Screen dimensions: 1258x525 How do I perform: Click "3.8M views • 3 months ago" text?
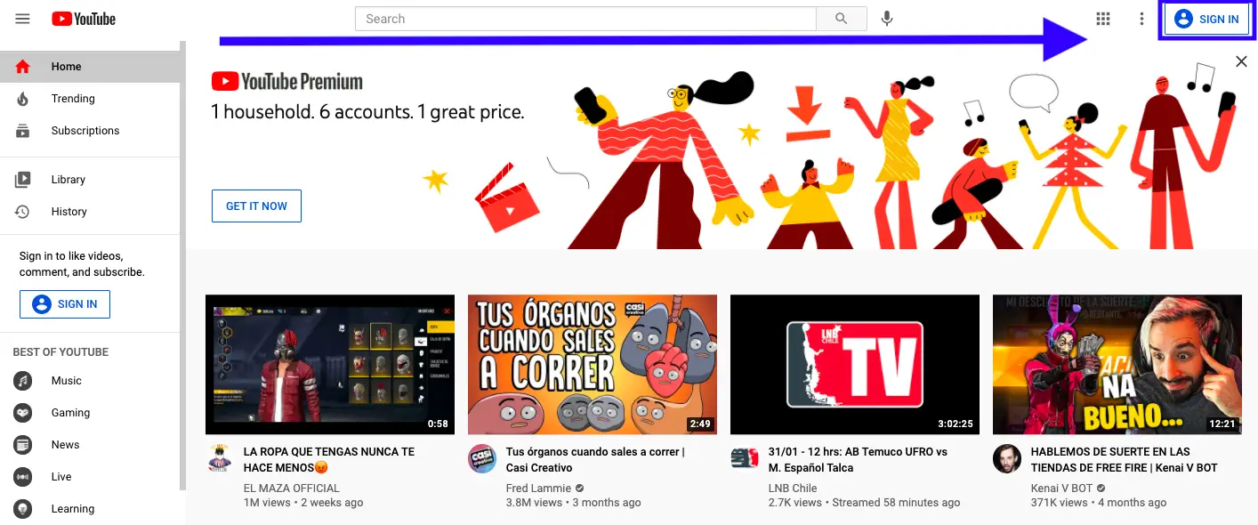(574, 503)
